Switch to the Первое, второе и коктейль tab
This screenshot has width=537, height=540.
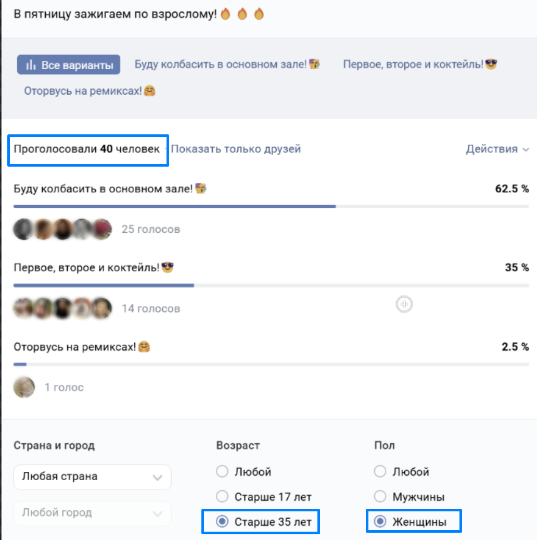pyautogui.click(x=414, y=65)
